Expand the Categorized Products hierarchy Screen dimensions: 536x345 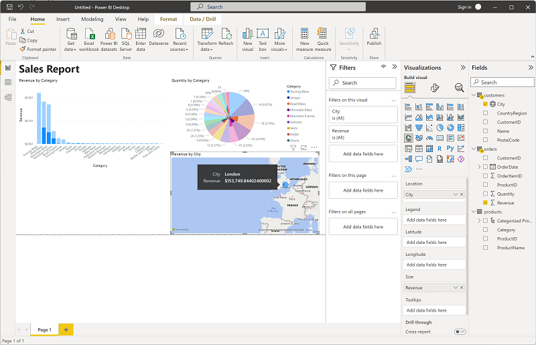pos(479,220)
